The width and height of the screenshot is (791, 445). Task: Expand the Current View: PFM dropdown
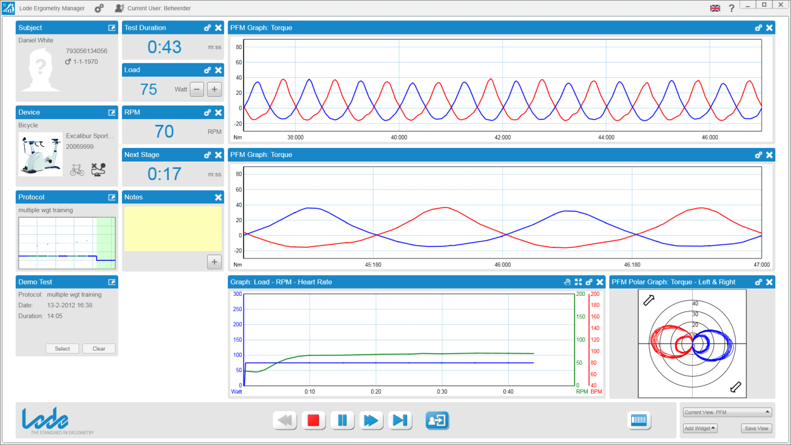point(727,412)
